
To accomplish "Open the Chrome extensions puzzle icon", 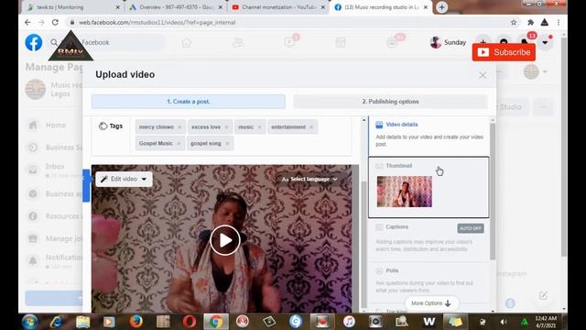I will (530, 22).
